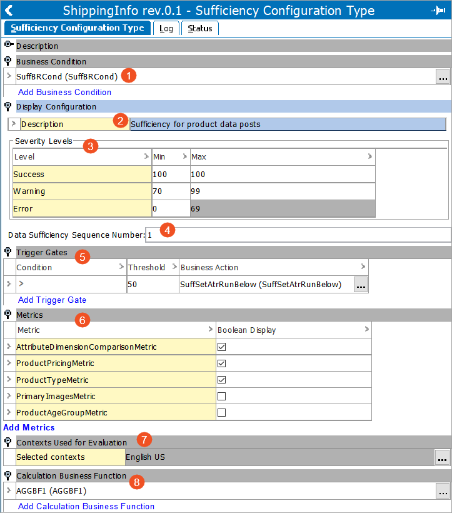The width and height of the screenshot is (452, 513).
Task: Uncheck ProductTypeMetric Boolean Display
Action: (221, 380)
